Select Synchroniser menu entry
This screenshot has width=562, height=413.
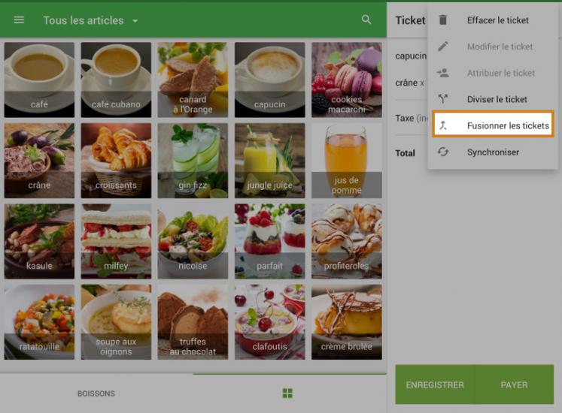tap(493, 152)
